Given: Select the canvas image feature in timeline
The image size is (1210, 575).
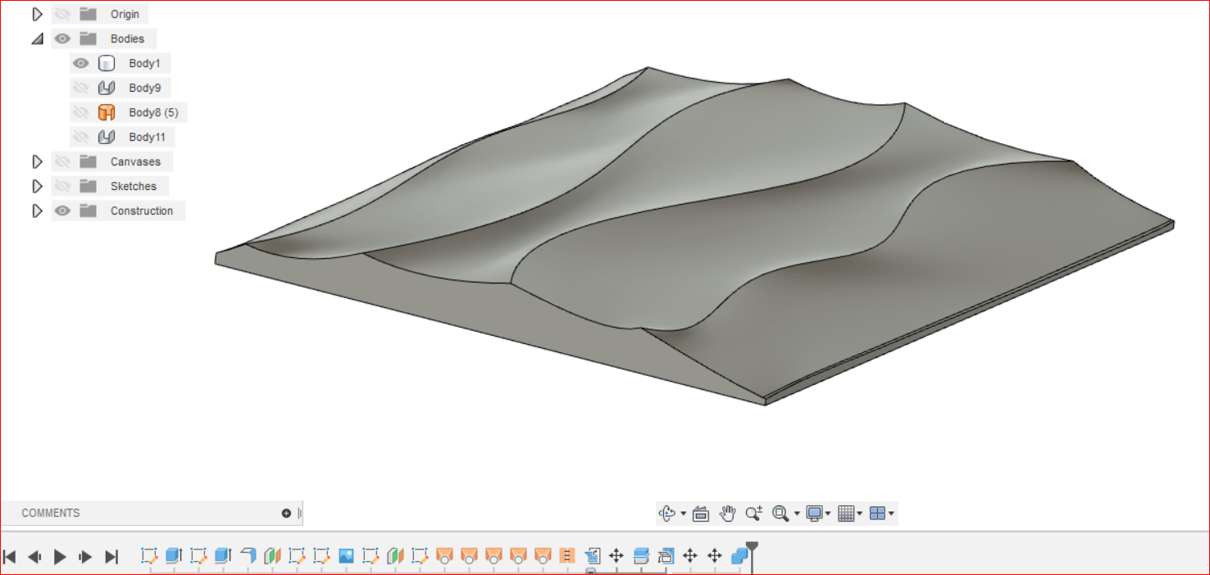Looking at the screenshot, I should [346, 556].
